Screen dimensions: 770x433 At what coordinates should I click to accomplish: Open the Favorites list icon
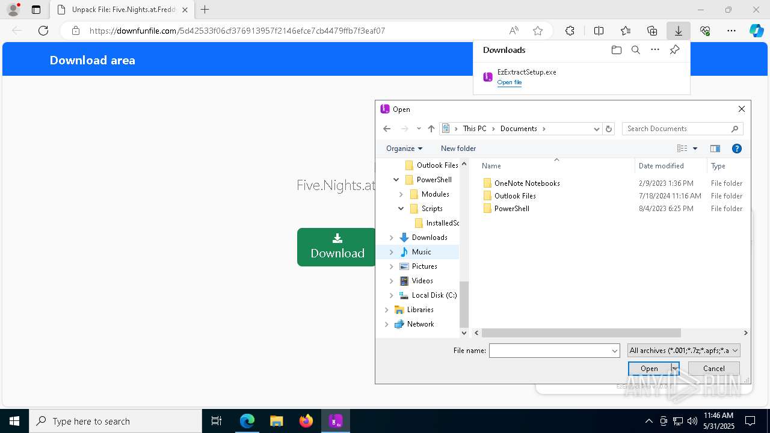click(x=626, y=31)
